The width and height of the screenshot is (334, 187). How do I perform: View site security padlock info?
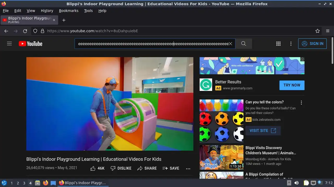tap(43, 31)
